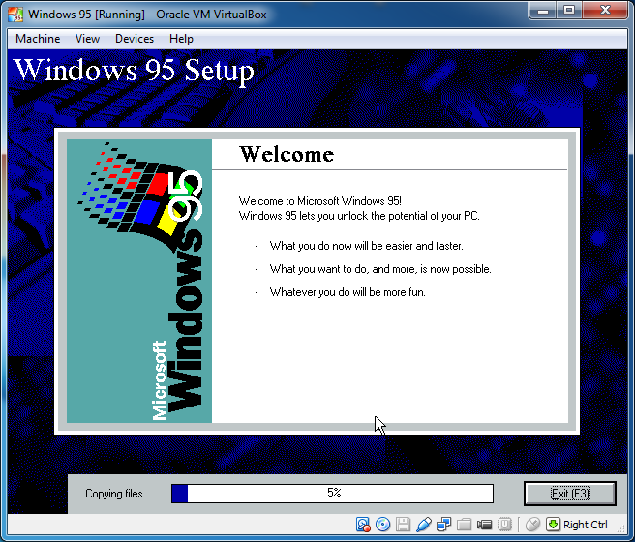635x542 pixels.
Task: Click 'What you do now will be easier' line
Action: pos(367,246)
